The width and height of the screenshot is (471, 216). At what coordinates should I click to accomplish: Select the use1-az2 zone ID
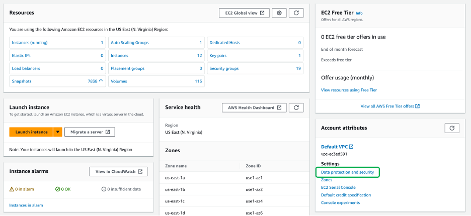coord(254,189)
